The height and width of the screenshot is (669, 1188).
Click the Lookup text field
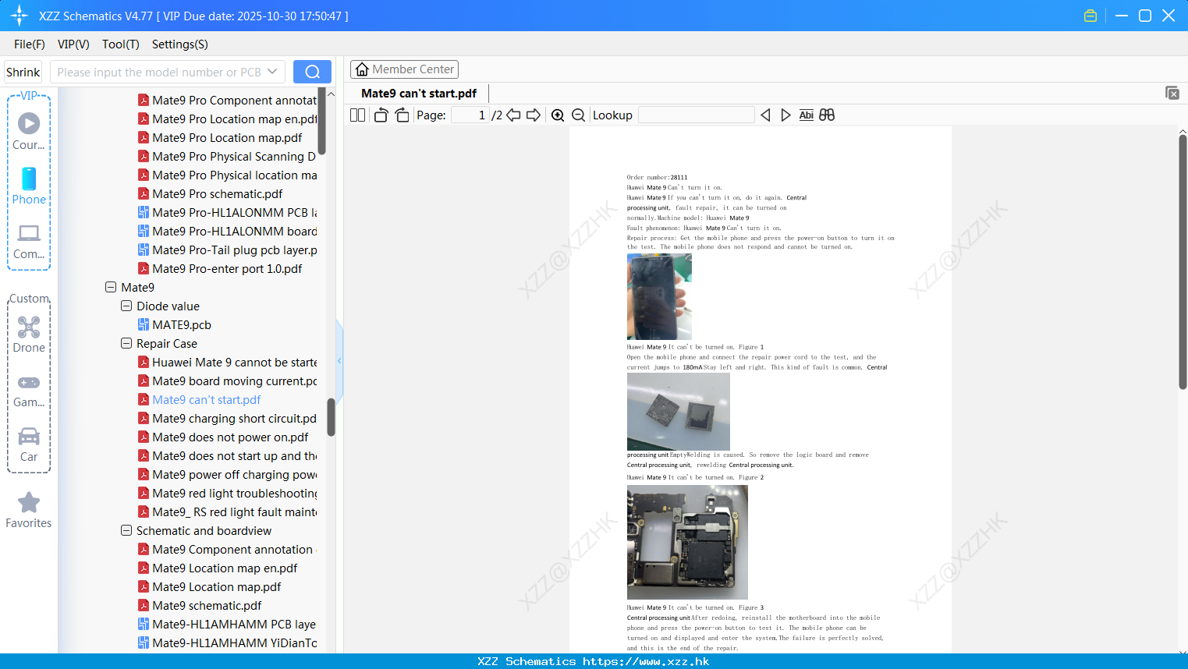pyautogui.click(x=696, y=115)
